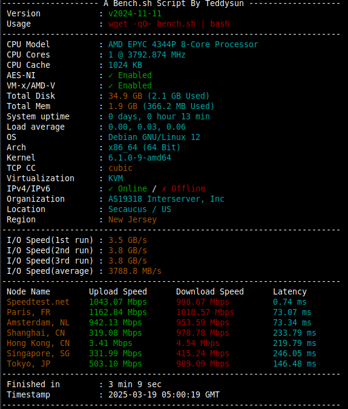Select the version string v2024-11-11
The width and height of the screenshot is (348, 409).
coord(135,13)
